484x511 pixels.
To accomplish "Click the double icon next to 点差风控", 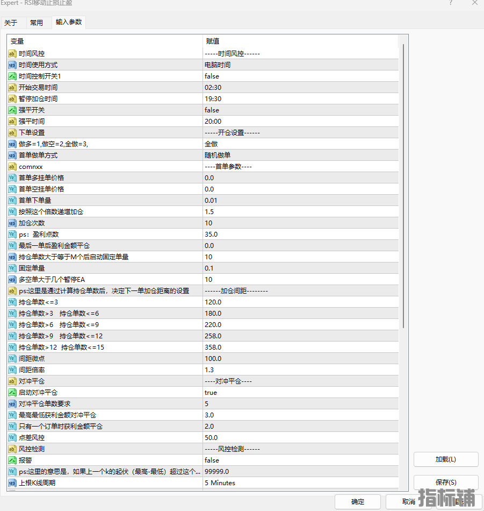I will pyautogui.click(x=12, y=438).
